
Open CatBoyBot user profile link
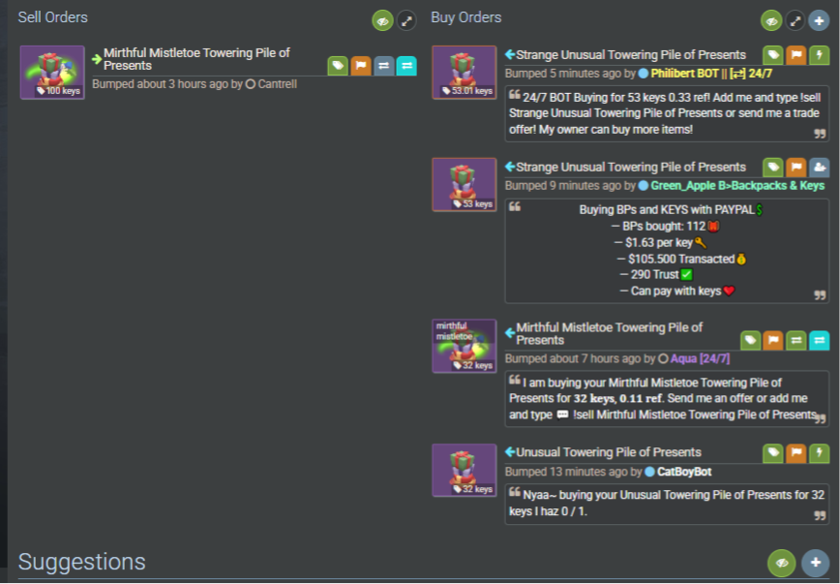click(x=684, y=472)
